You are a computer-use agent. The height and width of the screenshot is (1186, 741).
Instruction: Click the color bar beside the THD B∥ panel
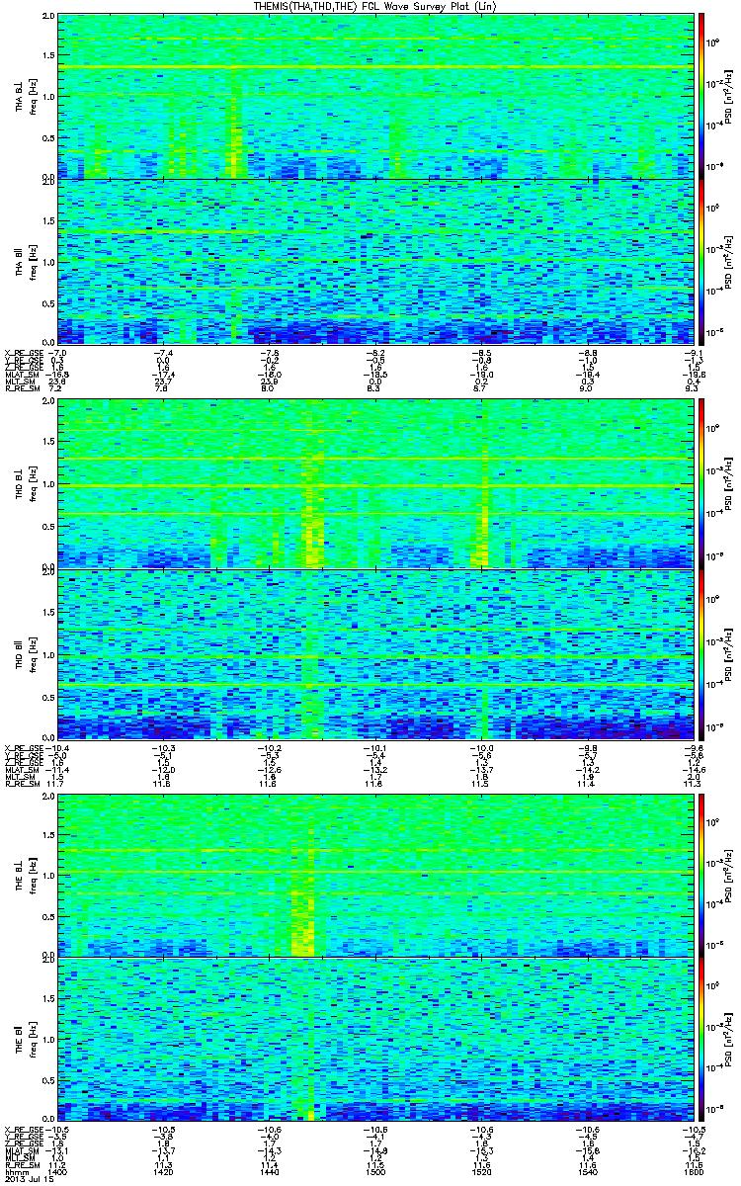[700, 654]
